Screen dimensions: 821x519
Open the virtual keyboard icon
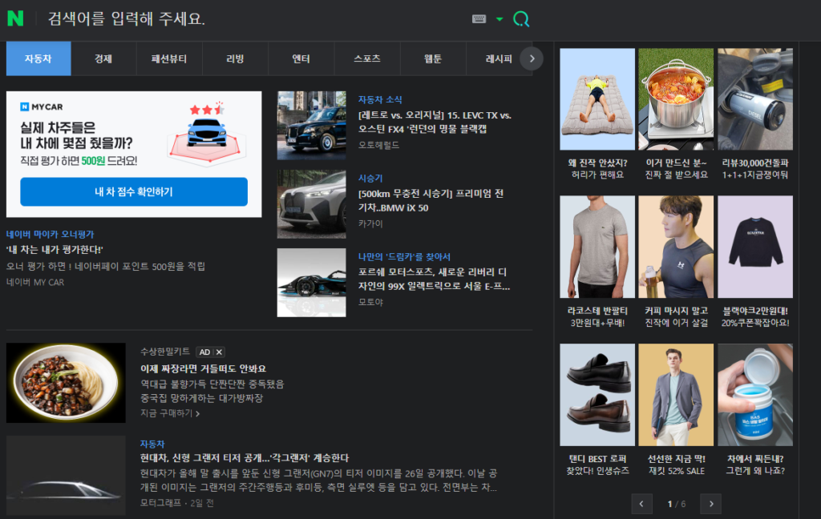click(x=479, y=19)
